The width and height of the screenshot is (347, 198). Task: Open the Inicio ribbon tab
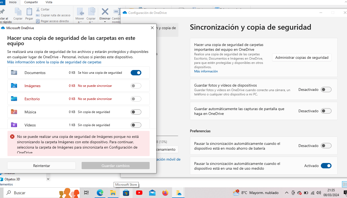pyautogui.click(x=13, y=2)
